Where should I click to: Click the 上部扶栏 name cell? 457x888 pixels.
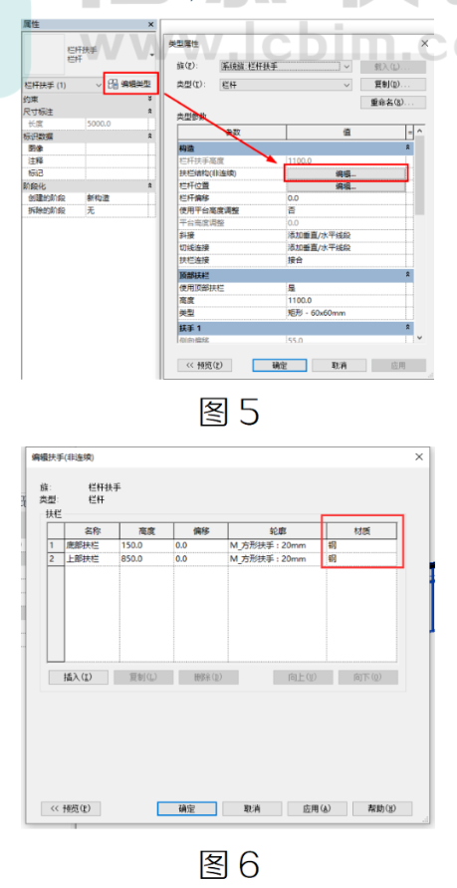click(92, 559)
